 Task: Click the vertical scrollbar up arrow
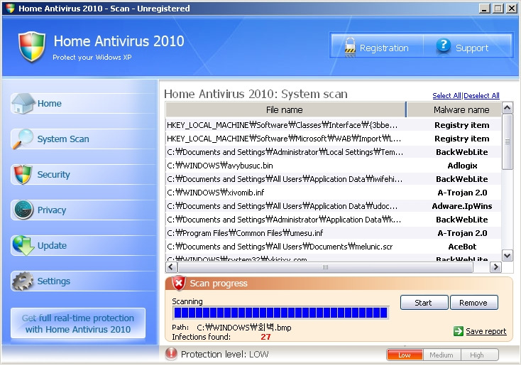[507, 108]
